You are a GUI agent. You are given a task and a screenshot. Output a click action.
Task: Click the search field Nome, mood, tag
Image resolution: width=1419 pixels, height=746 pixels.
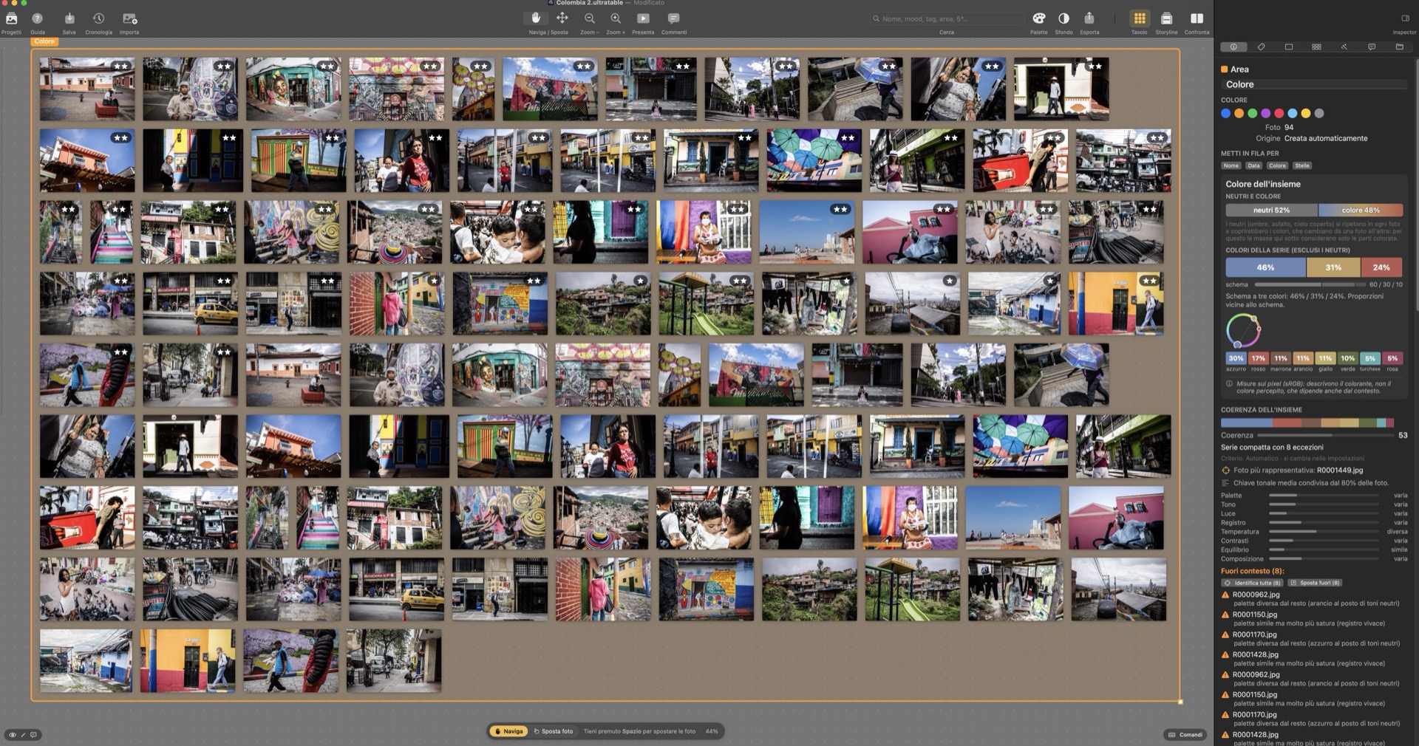click(947, 18)
